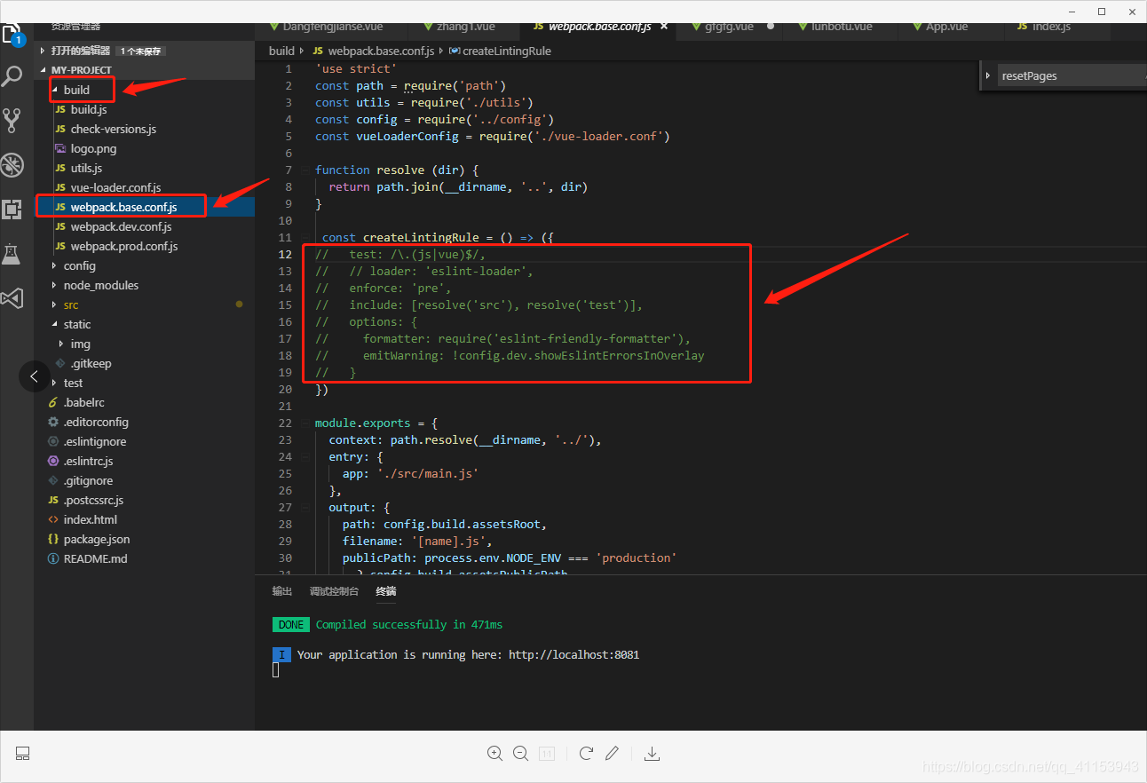Screen dimensions: 1147x783
Task: Fold the function resolve code block
Action: tap(303, 170)
